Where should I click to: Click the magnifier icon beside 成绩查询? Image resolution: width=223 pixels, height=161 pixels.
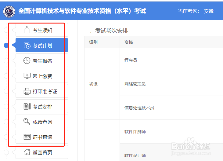click(27, 122)
